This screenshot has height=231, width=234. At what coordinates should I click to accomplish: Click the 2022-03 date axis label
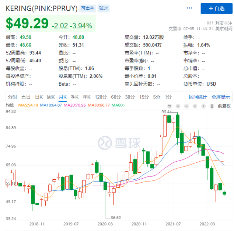click(207, 224)
